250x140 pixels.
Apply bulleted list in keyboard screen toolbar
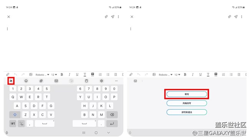click(x=108, y=74)
